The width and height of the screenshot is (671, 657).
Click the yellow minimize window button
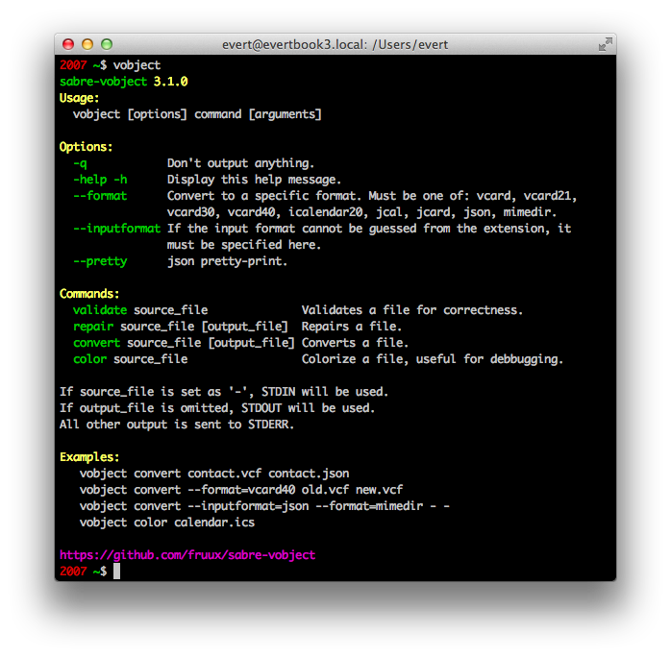coord(87,44)
